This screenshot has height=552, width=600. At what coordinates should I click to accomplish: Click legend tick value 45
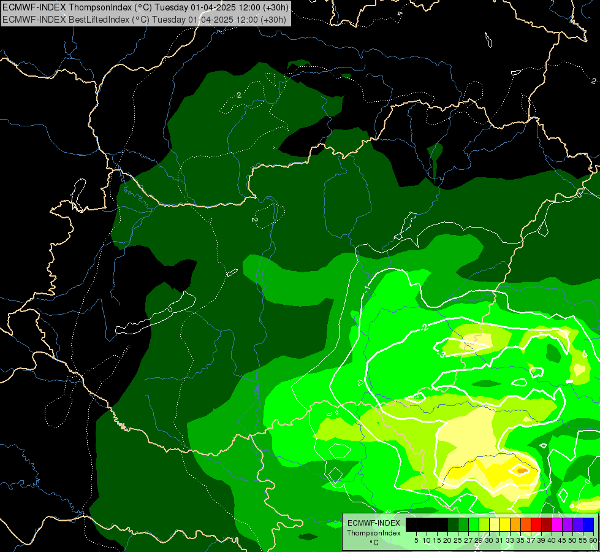[563, 540]
